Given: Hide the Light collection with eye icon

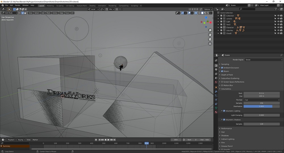Looking at the screenshot, I should (x=278, y=22).
